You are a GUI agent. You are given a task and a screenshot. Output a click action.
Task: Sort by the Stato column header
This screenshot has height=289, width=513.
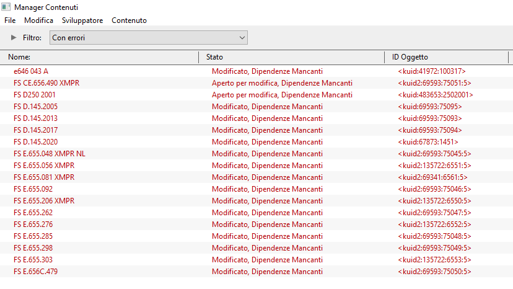click(x=292, y=57)
